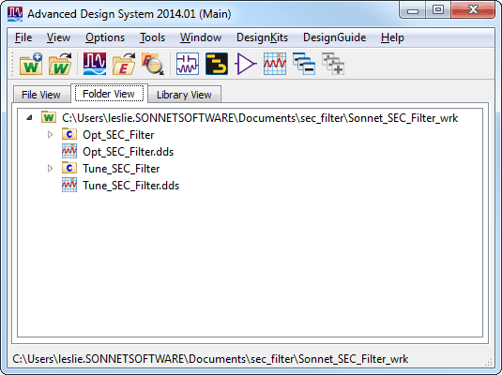
Task: Select the Tune_SEC_Filter.dds file
Action: 131,186
